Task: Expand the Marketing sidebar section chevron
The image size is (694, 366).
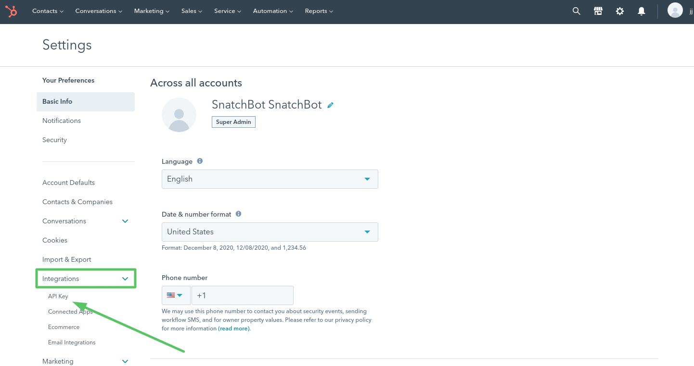Action: coord(125,362)
